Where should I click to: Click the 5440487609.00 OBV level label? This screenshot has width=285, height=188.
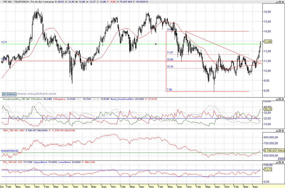point(10,151)
